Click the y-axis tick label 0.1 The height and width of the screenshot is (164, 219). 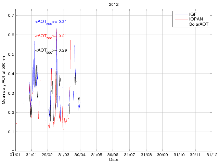coord(11,132)
